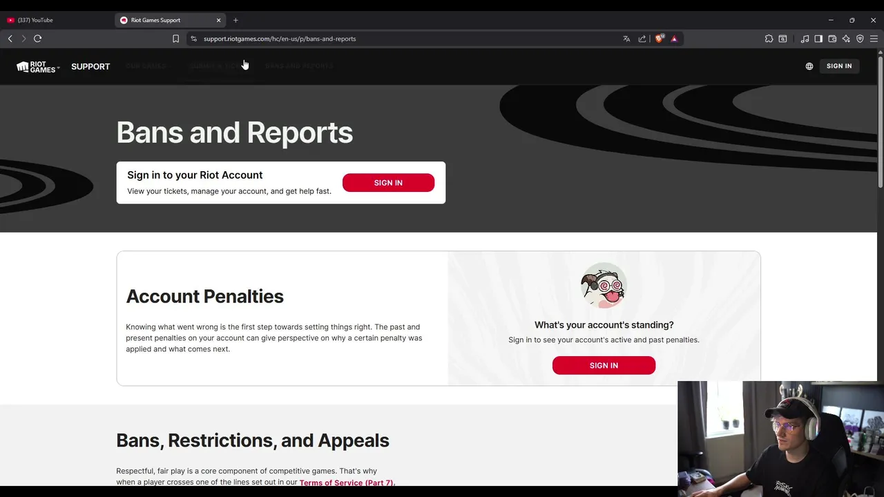Click 'What's your account's standing?' text
Screen dimensions: 884x497
[x=604, y=324]
